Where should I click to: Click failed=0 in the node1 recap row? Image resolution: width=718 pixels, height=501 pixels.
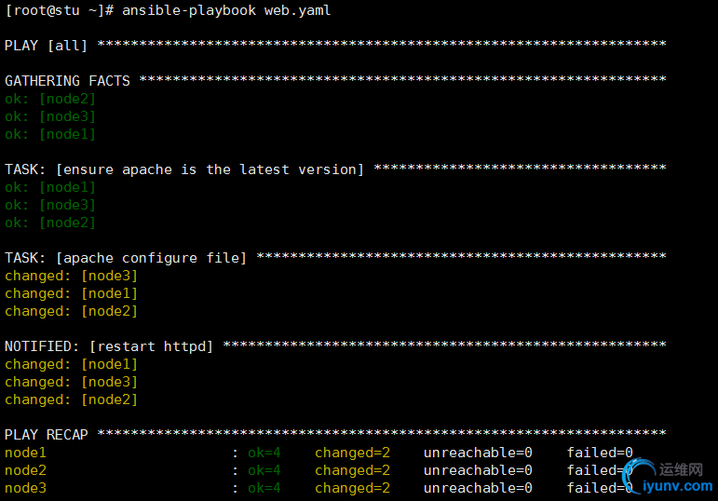[600, 453]
